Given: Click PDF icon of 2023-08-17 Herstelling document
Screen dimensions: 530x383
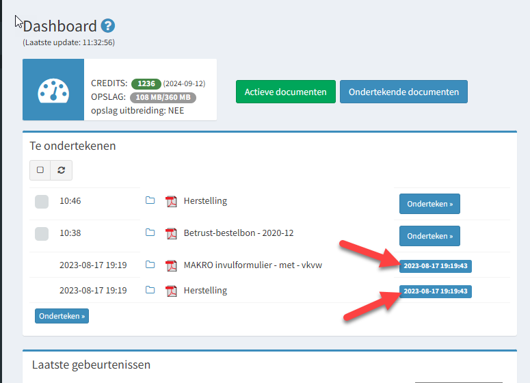Looking at the screenshot, I should (172, 291).
